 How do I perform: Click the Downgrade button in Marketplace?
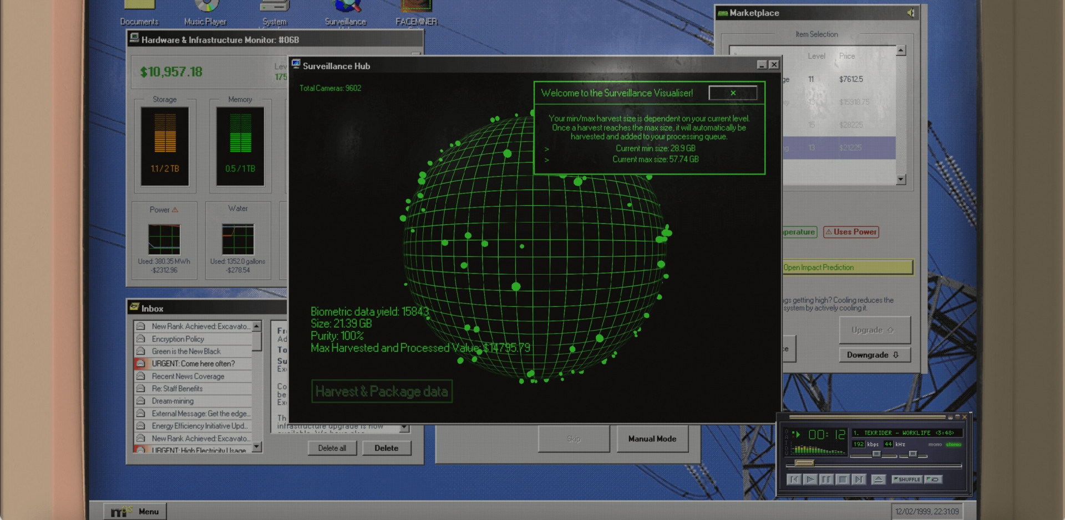874,355
